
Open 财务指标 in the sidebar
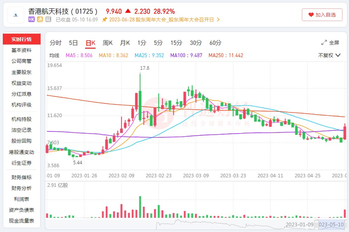(21, 177)
